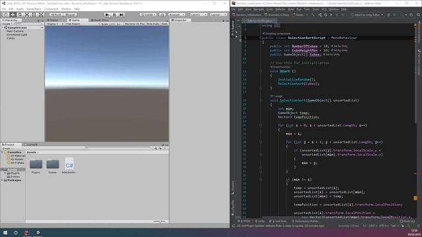
Task: Switch to the Scene tab
Action: [x=53, y=20]
